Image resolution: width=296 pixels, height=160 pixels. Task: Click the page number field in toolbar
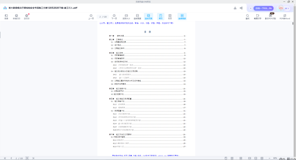[x=103, y=17]
